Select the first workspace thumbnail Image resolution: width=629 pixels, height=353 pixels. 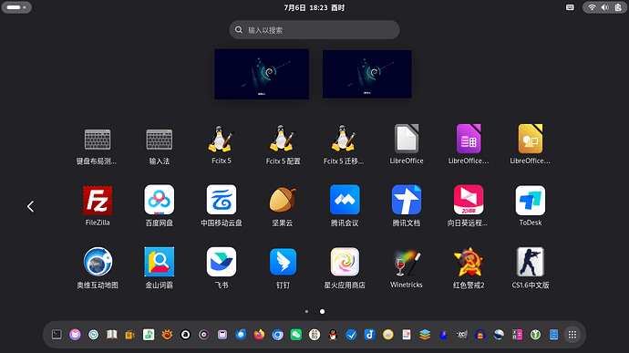tap(262, 74)
